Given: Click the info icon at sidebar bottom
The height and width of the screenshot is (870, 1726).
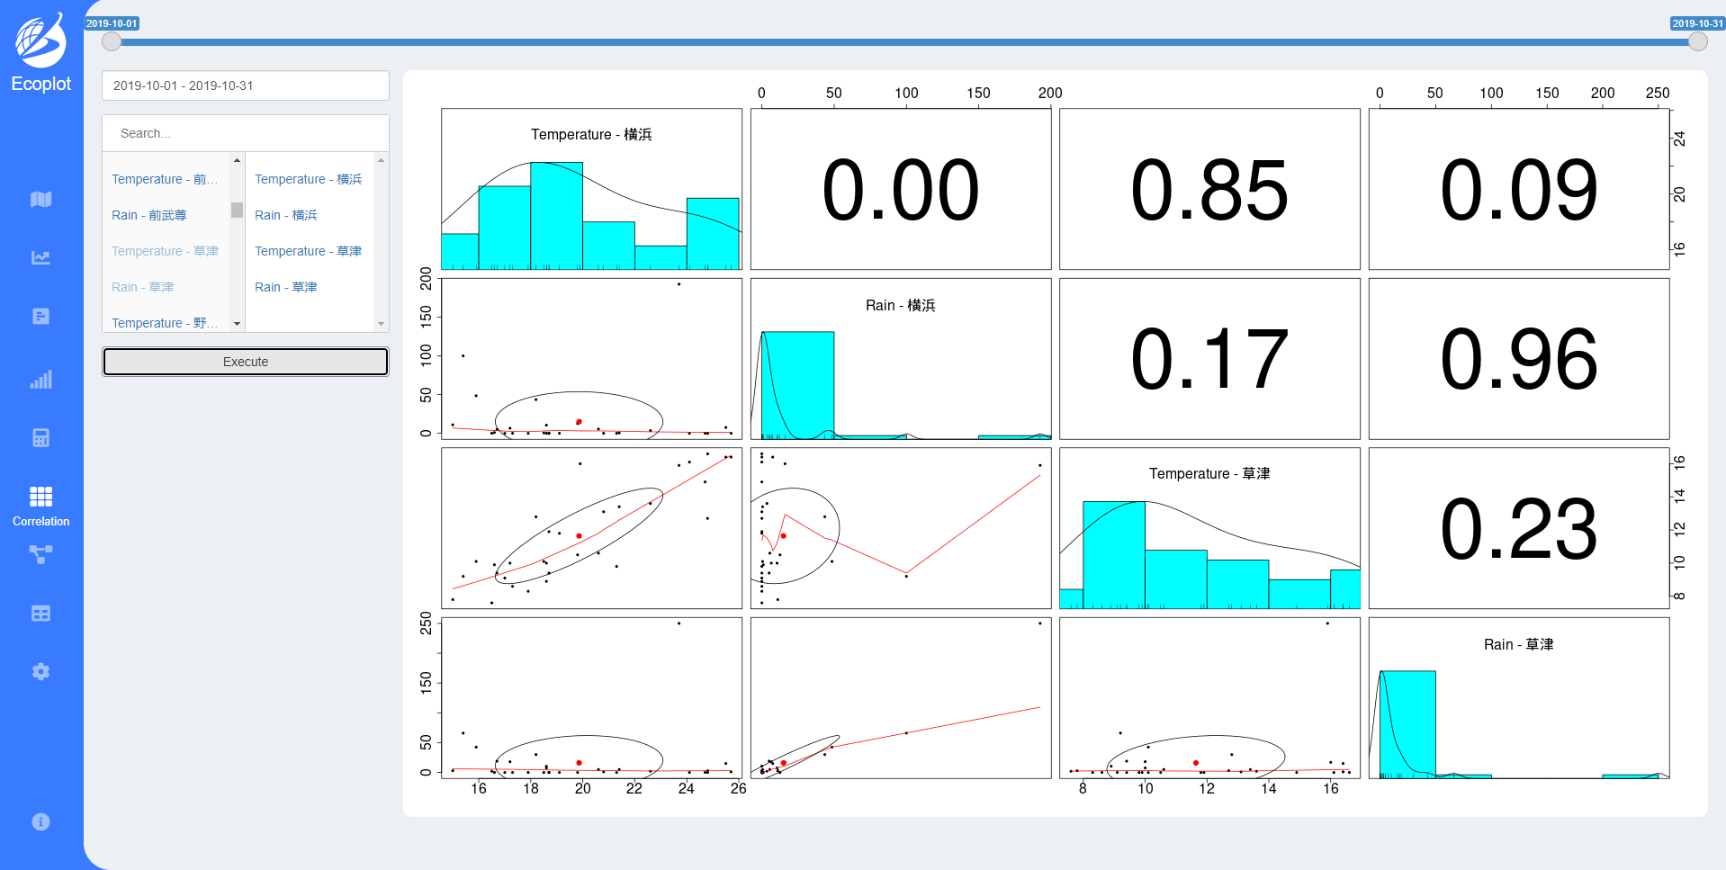Looking at the screenshot, I should click(x=40, y=821).
